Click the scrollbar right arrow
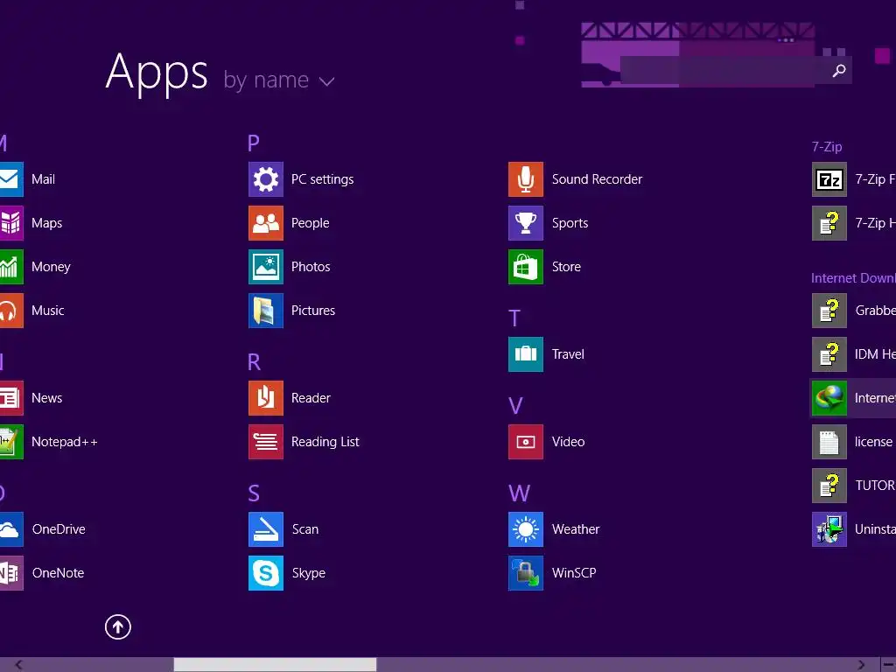This screenshot has height=672, width=896. (x=861, y=665)
